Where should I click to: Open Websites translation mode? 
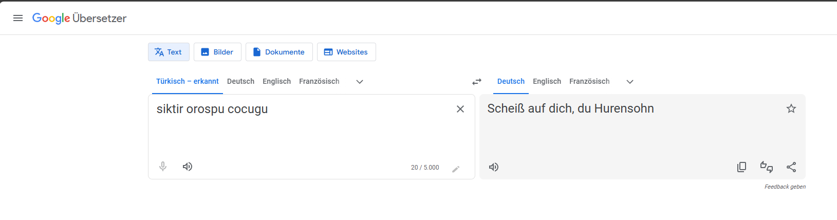(x=346, y=52)
